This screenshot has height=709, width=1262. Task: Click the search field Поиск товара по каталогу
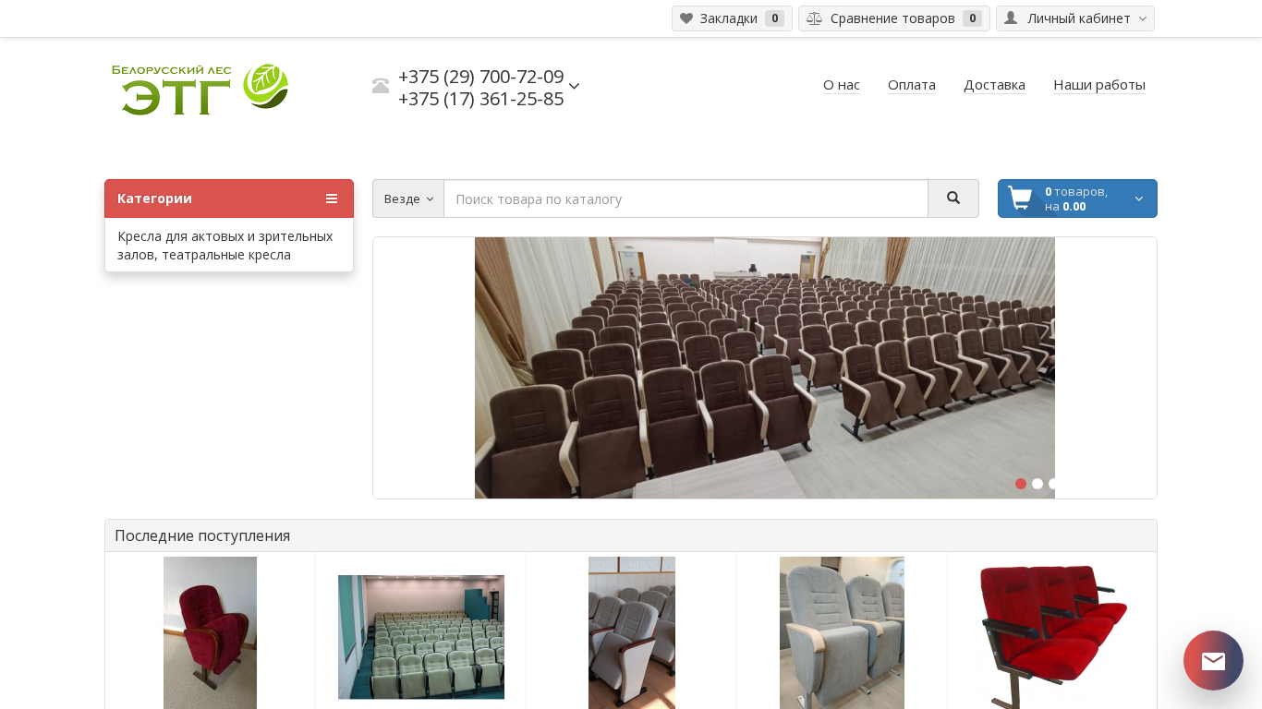click(x=686, y=198)
